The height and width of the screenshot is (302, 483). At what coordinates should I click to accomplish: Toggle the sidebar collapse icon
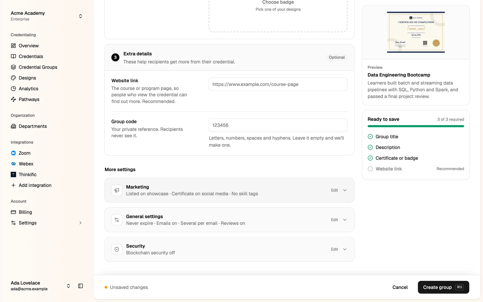[81, 286]
